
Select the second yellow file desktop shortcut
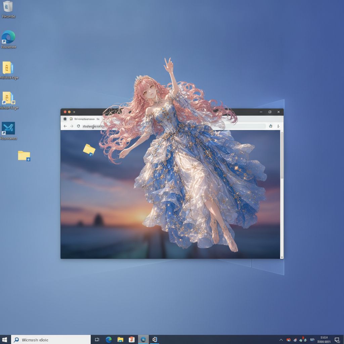[8, 100]
